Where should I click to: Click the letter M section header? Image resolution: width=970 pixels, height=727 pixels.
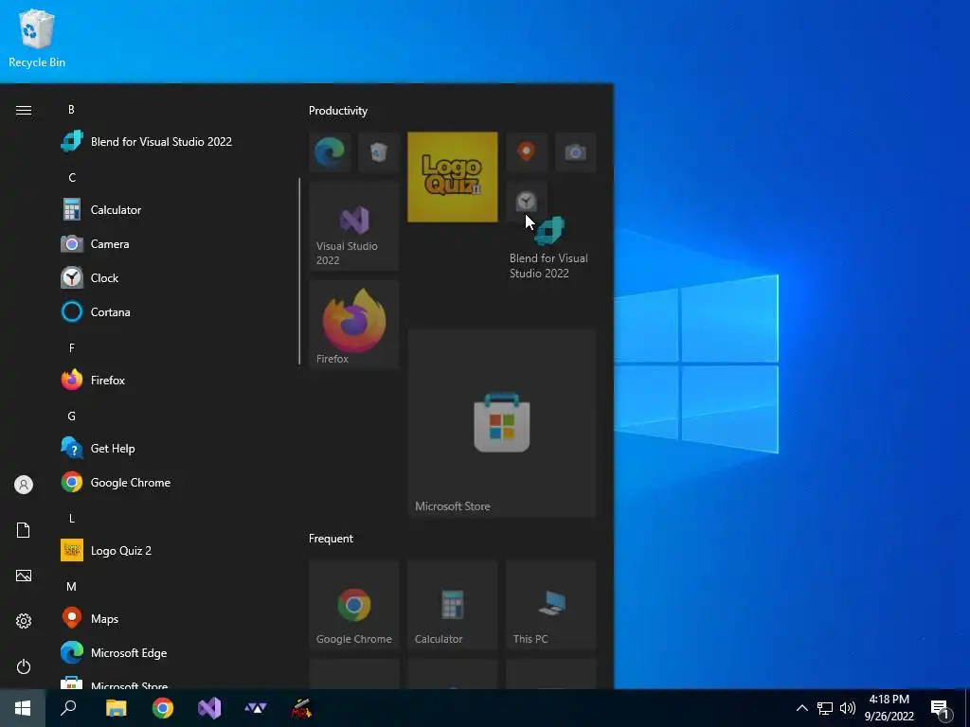point(72,586)
